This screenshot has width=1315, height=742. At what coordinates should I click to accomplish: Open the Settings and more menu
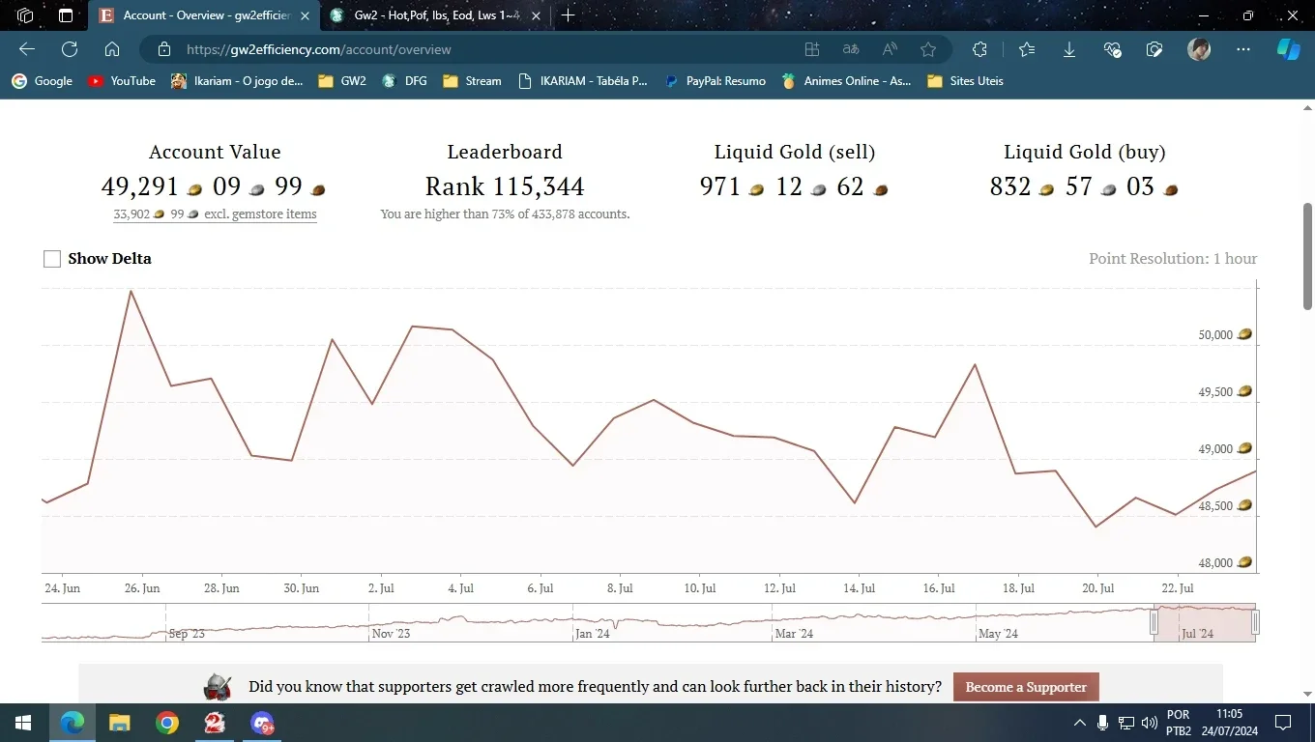1243,49
